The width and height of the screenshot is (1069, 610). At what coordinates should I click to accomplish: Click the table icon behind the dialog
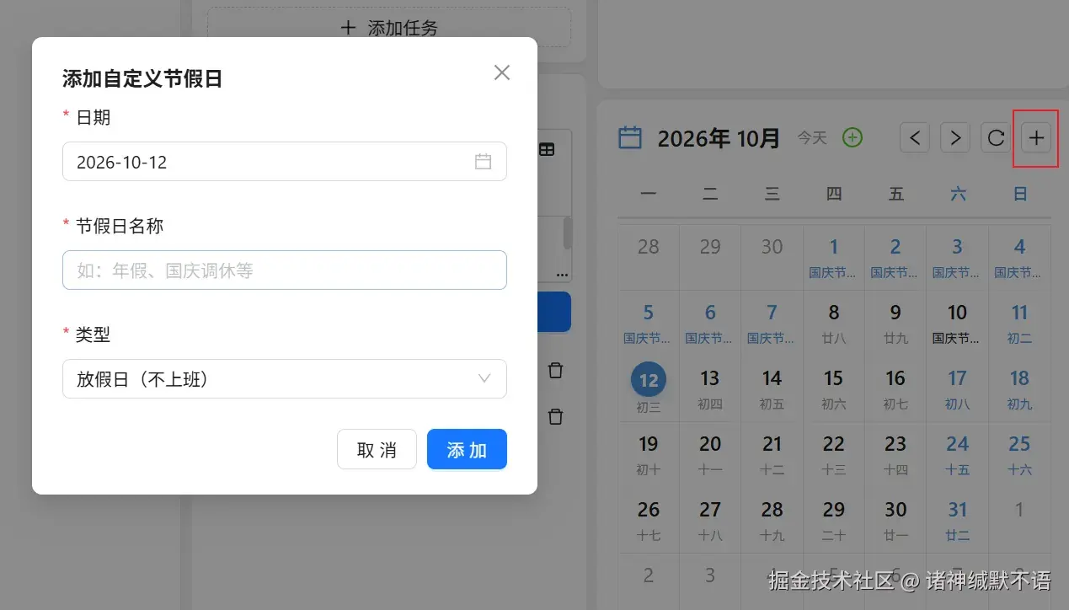547,149
